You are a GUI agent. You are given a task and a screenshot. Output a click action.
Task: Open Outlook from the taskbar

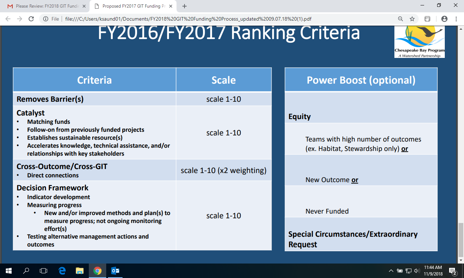coord(115,270)
